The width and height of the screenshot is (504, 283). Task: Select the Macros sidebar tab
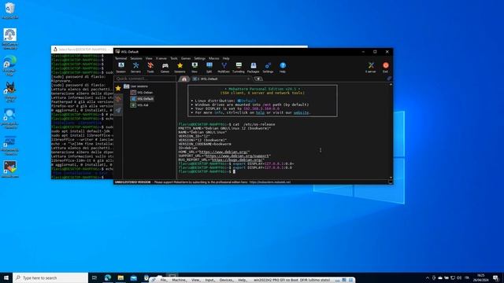[118, 110]
